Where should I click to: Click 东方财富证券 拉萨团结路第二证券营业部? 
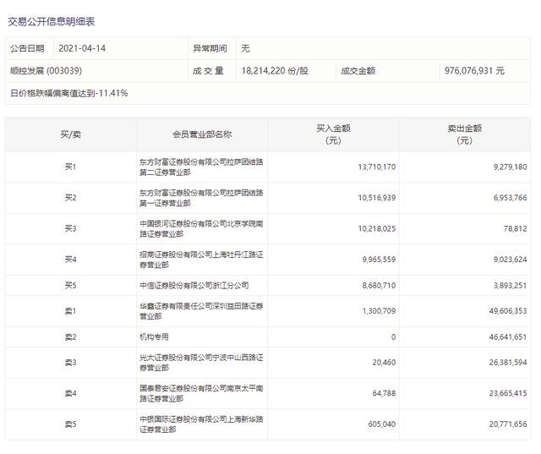point(201,167)
